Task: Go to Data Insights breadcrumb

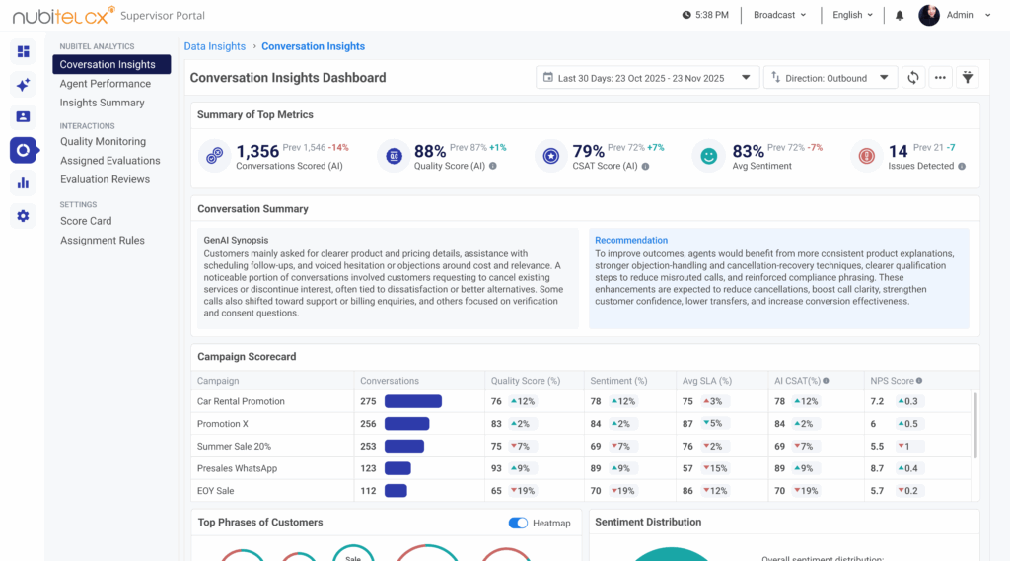Action: pyautogui.click(x=214, y=46)
